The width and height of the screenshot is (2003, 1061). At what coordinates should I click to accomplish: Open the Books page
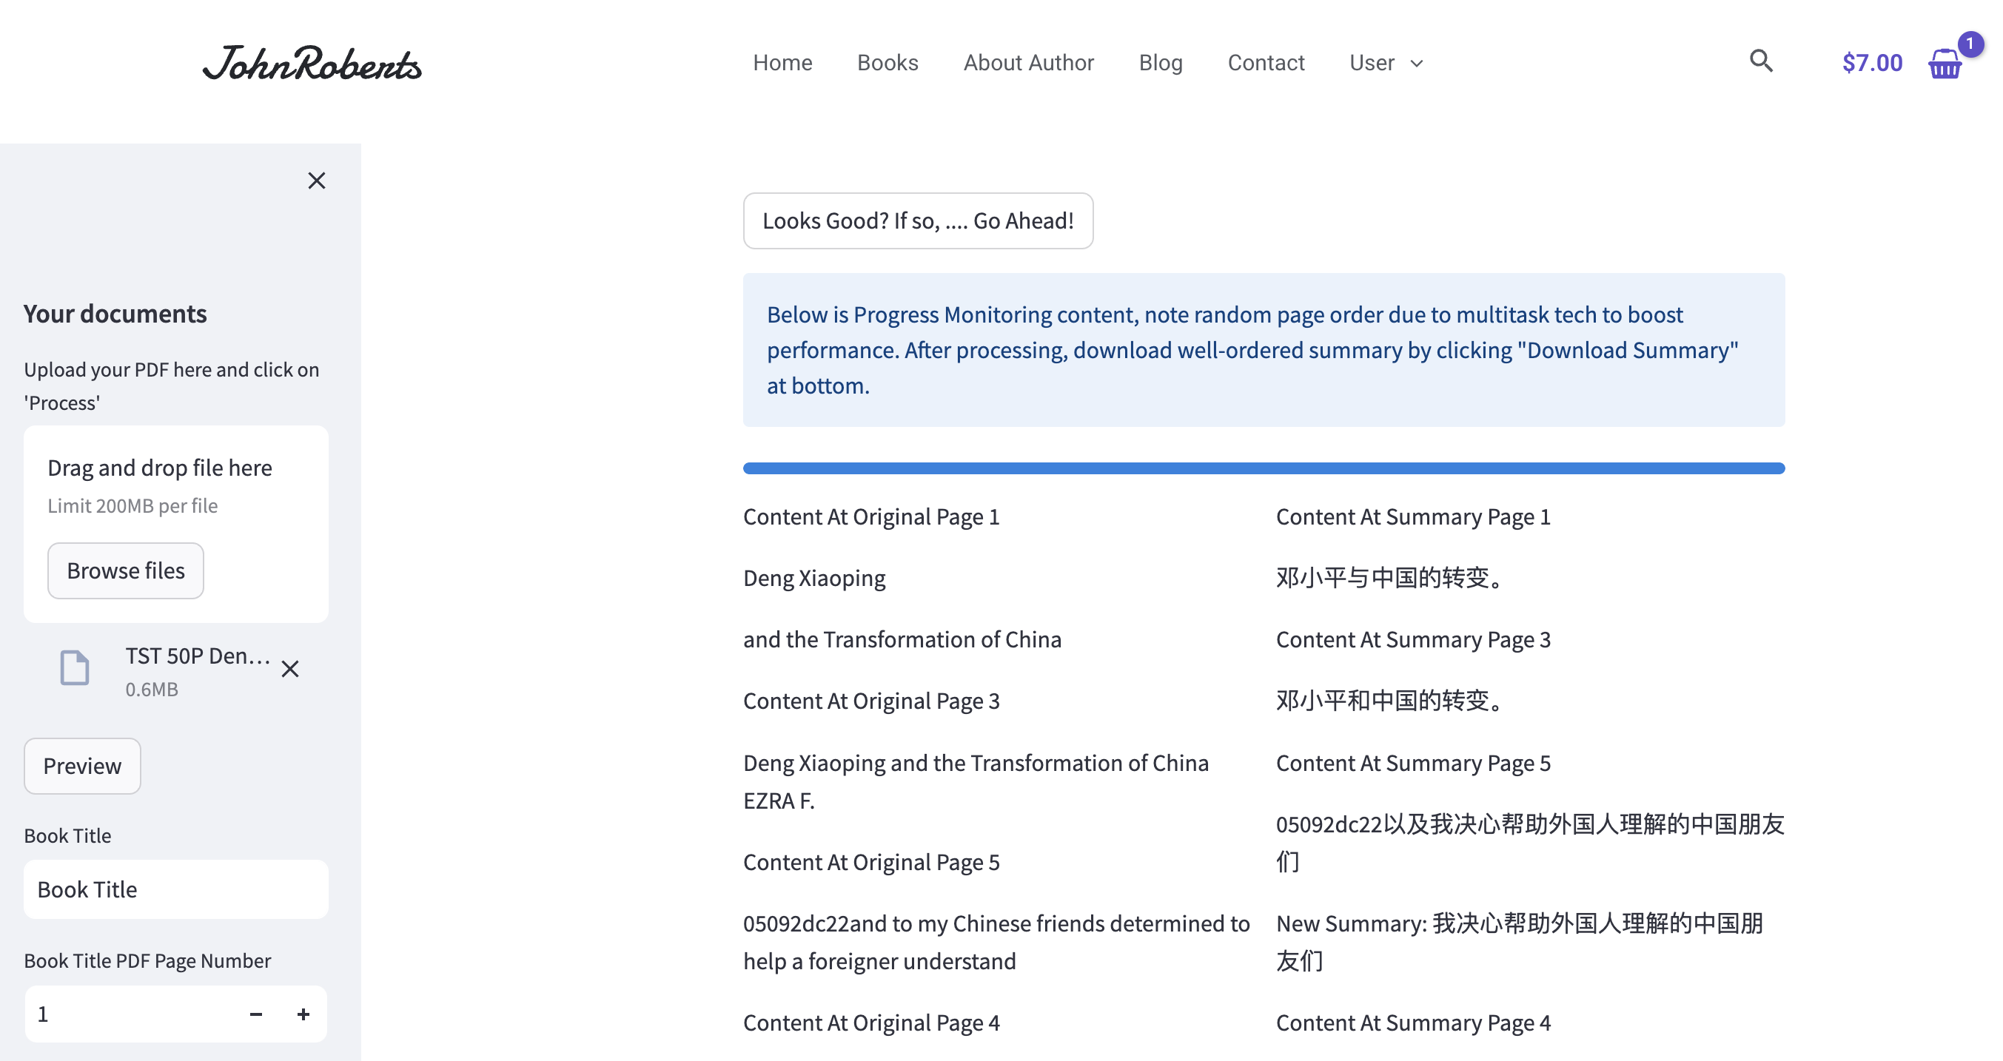pyautogui.click(x=888, y=62)
